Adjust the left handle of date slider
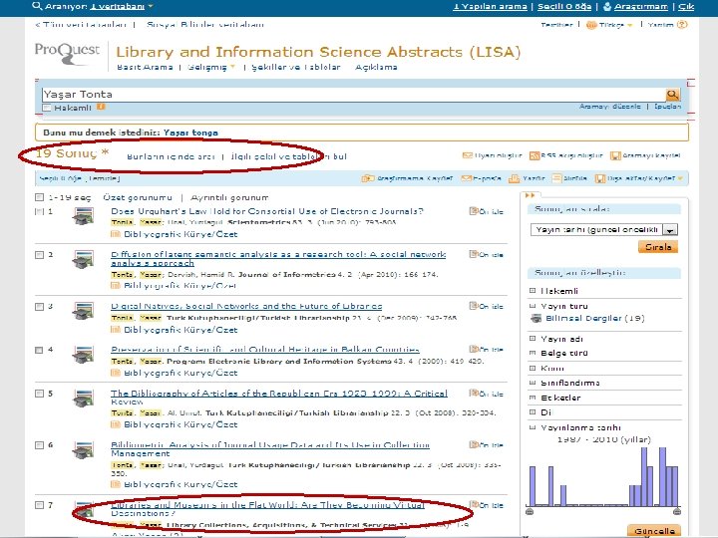The height and width of the screenshot is (538, 718). coord(530,511)
